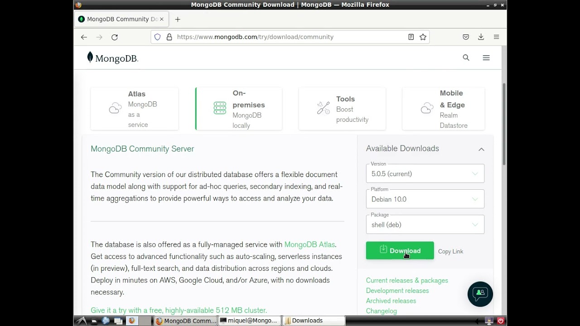The image size is (580, 326).
Task: Select the On-premises MongoDB locally tab
Action: (239, 109)
